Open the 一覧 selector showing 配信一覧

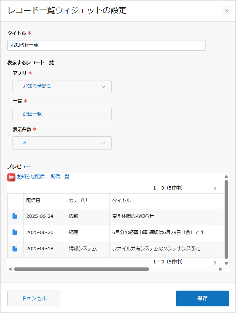tap(62, 115)
